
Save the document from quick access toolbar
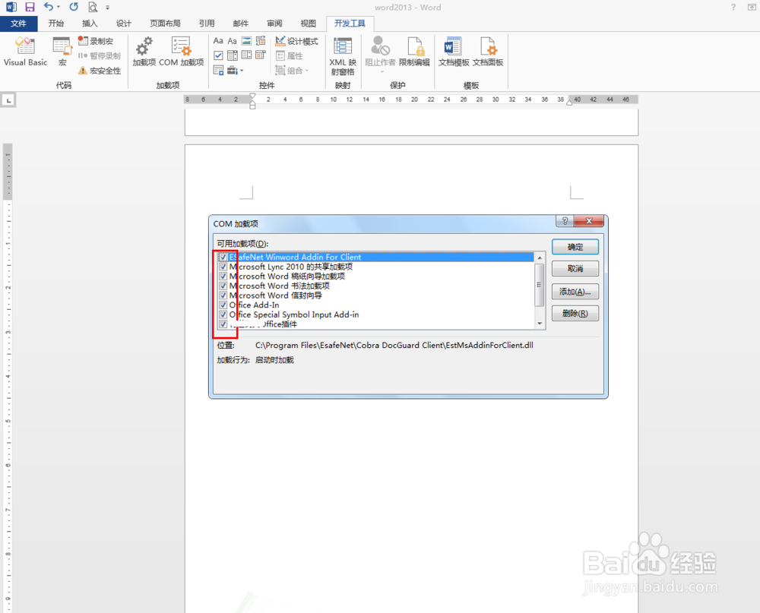click(30, 7)
